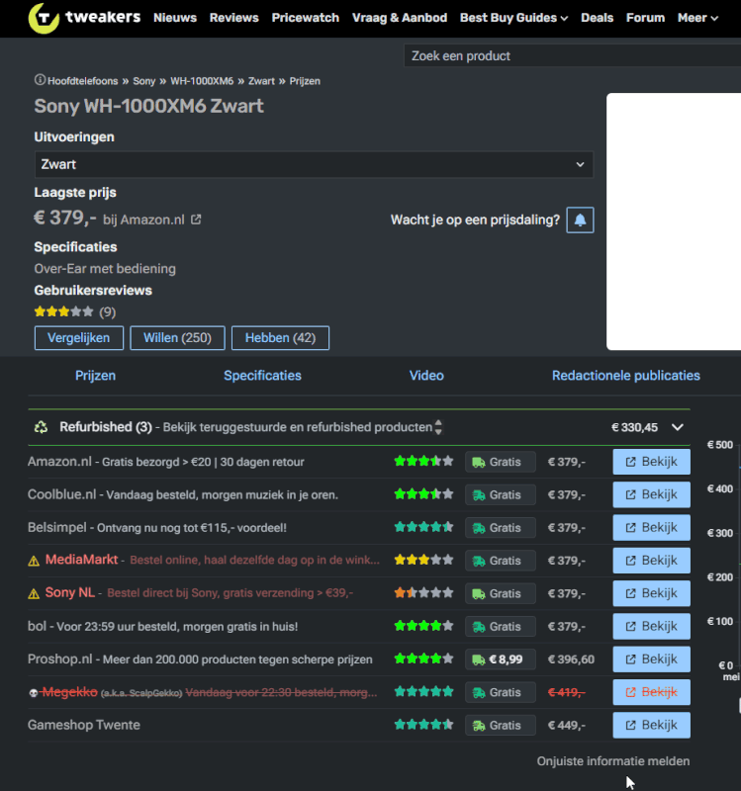741x791 pixels.
Task: Click the struck-through Bekijk button for Megekko
Action: pos(652,692)
